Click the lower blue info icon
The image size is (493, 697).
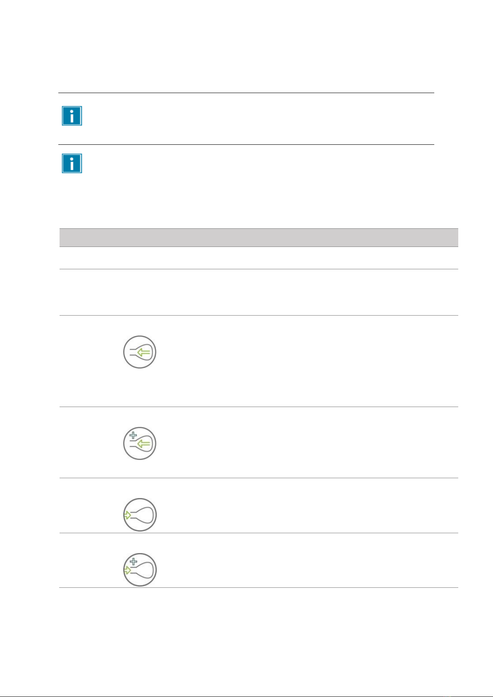(72, 163)
